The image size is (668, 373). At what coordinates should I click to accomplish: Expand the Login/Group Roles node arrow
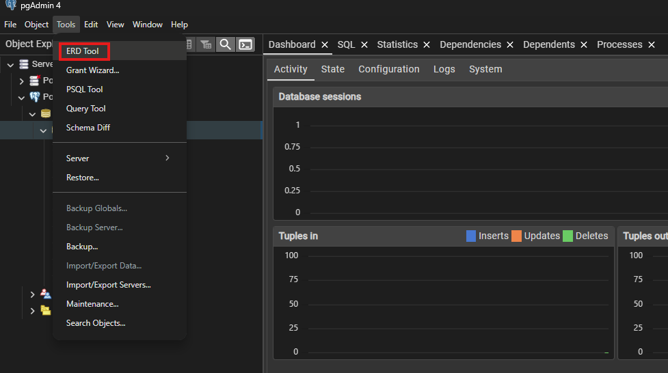click(32, 294)
